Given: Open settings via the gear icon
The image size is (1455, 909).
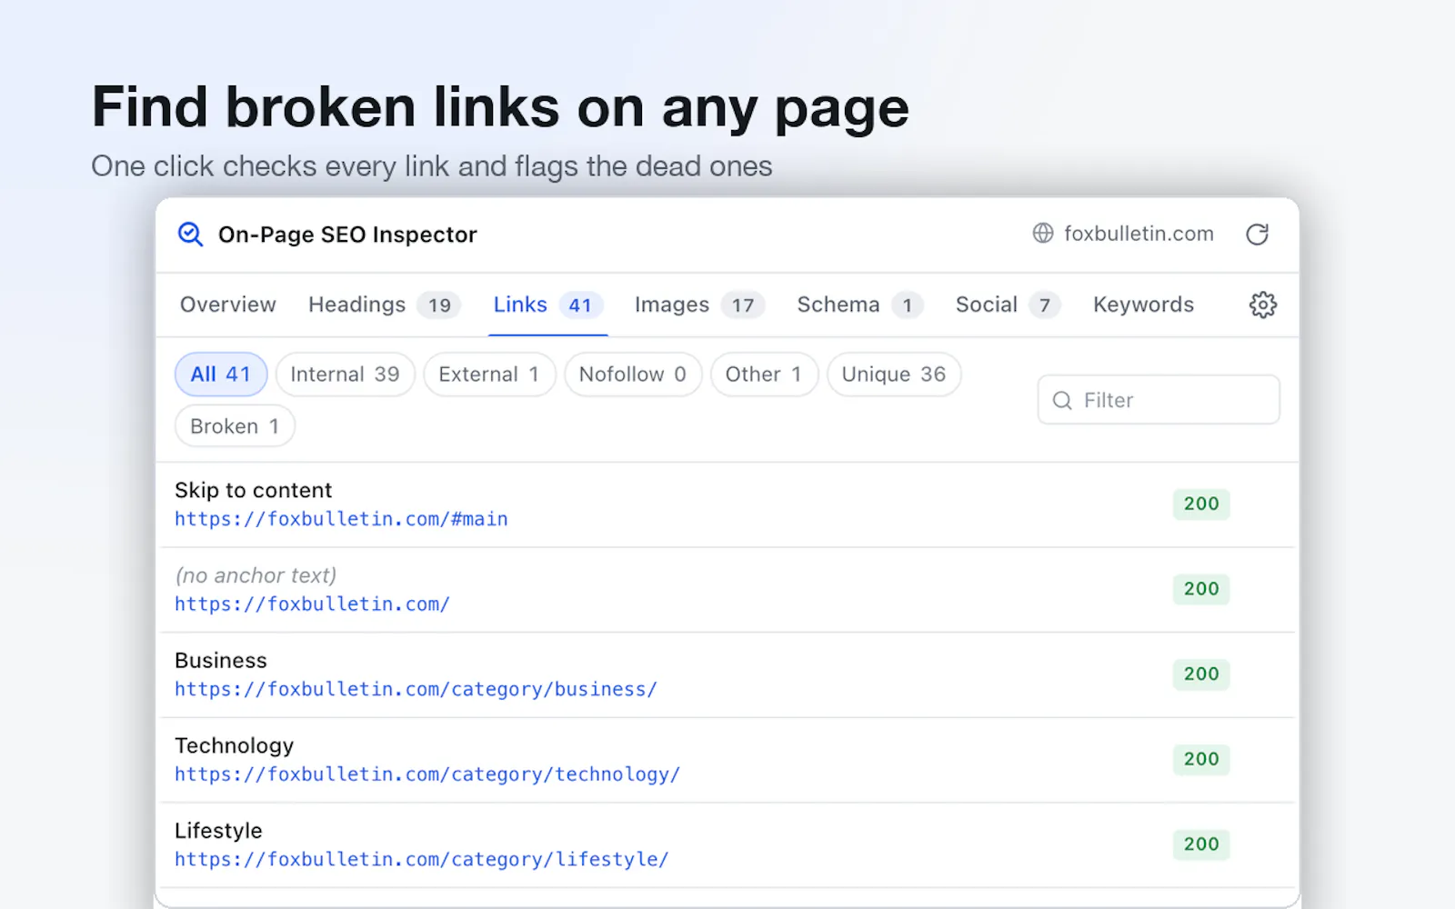Looking at the screenshot, I should tap(1263, 305).
